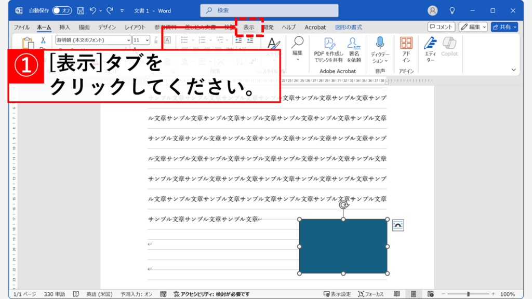Click the lightbulb tips icon

tap(452, 11)
